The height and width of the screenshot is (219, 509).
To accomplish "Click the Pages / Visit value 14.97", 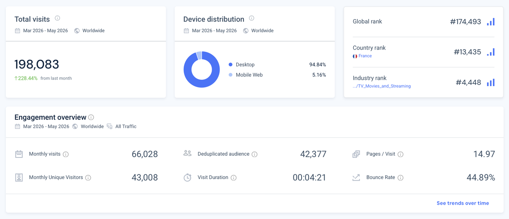I will [484, 154].
